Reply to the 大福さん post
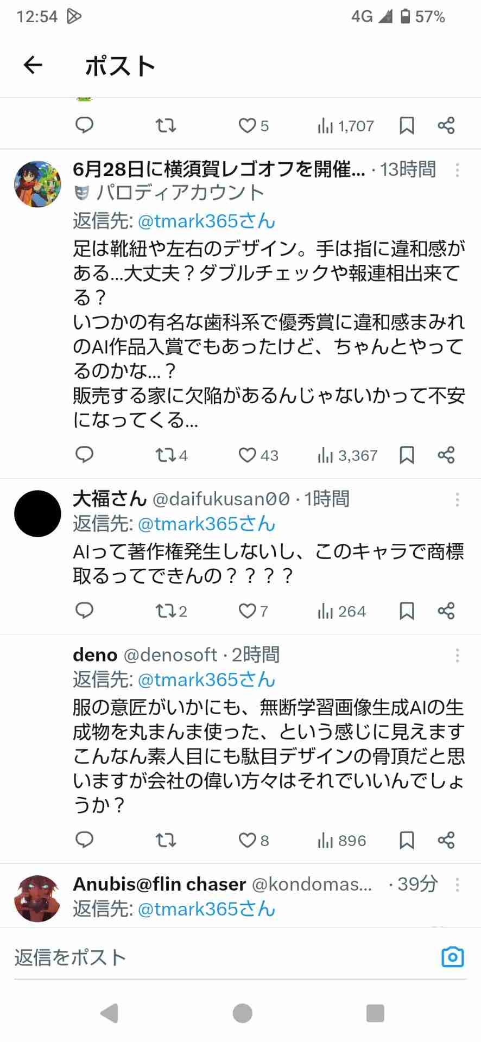 85,611
